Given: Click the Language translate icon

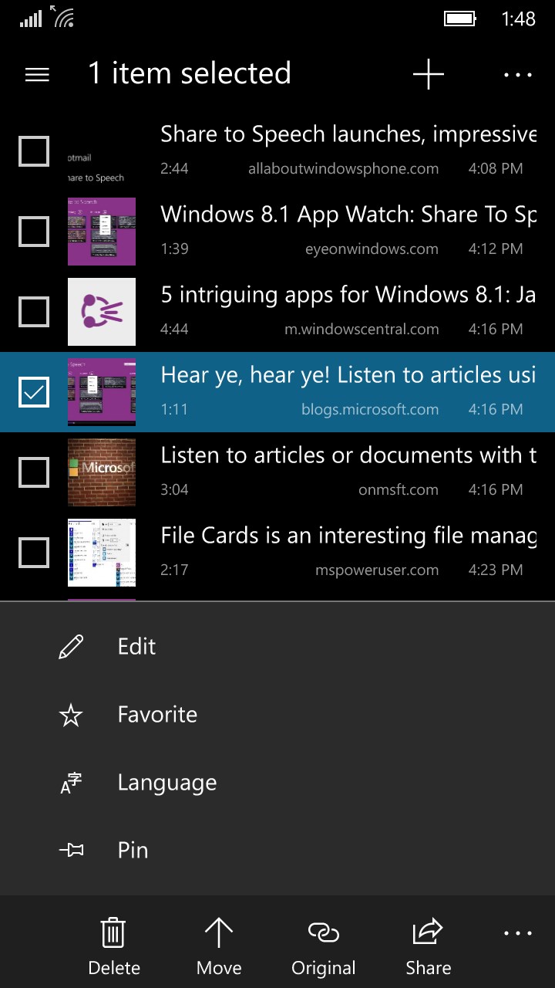Looking at the screenshot, I should pyautogui.click(x=71, y=783).
